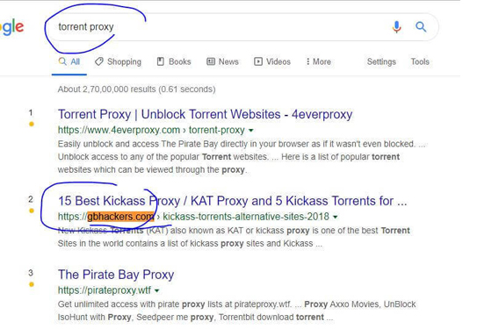Open the Torrent Proxy 4everproxy result
Screen dimensions: 499x329
point(205,114)
